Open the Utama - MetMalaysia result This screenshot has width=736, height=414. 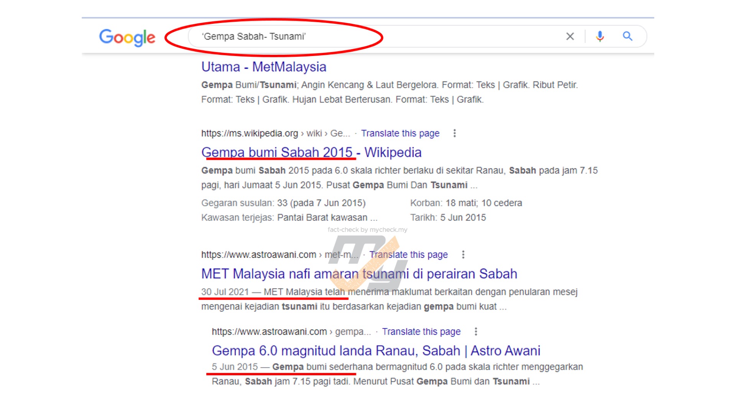(x=264, y=67)
